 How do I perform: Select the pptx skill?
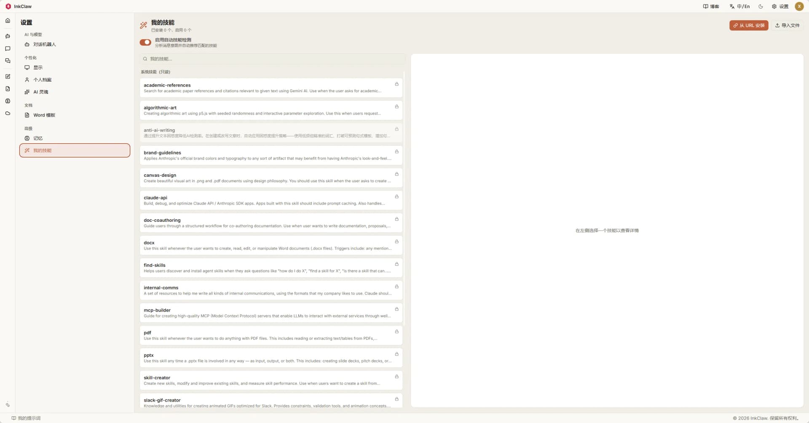271,358
